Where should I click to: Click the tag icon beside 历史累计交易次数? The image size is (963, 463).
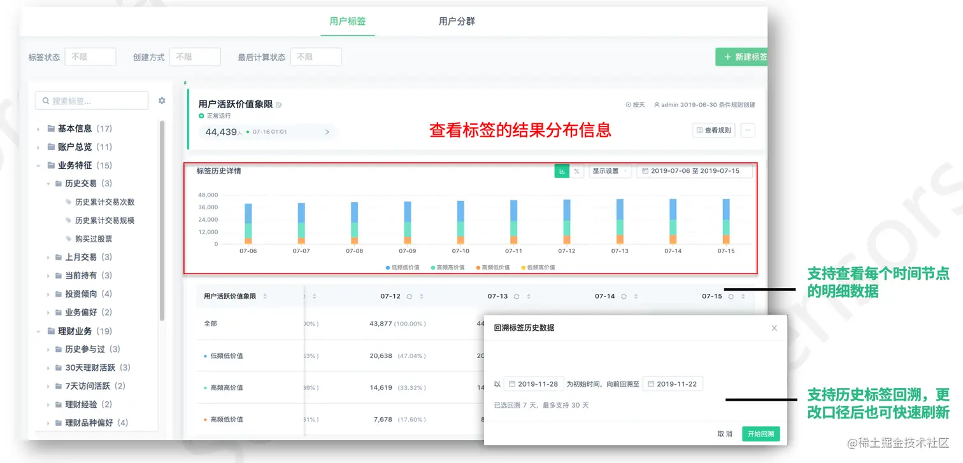click(69, 202)
